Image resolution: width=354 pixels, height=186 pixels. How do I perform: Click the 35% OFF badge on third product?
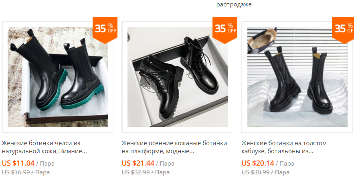click(343, 30)
